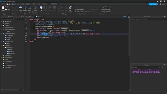This screenshot has width=167, height=94.
Task: Collapse the ServerScriptService node
Action: pyautogui.click(x=2, y=34)
